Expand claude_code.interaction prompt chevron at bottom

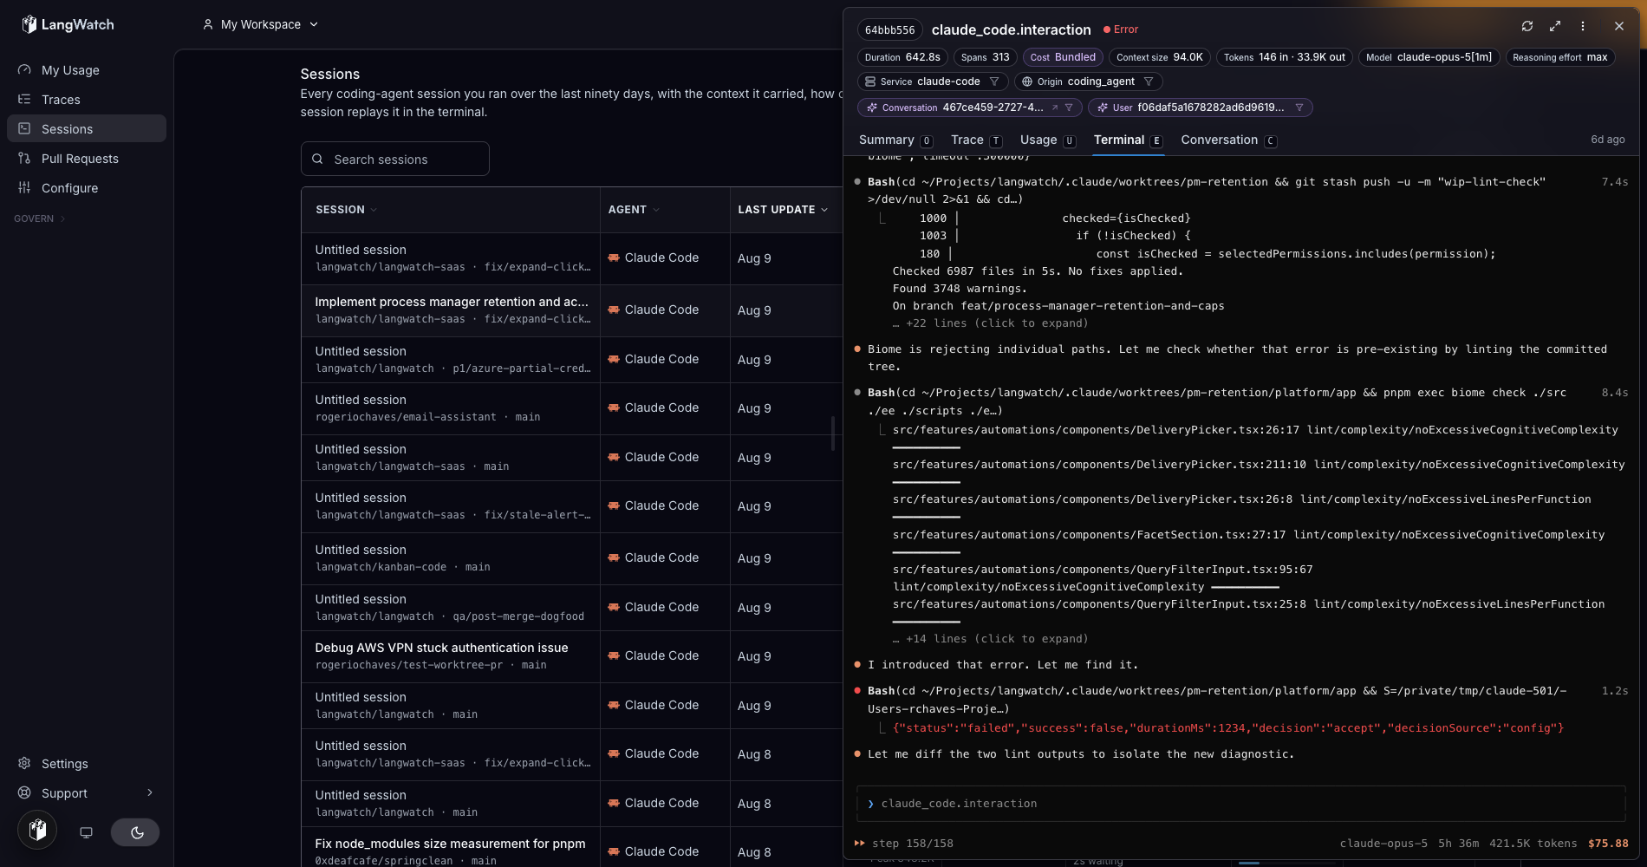coord(870,804)
